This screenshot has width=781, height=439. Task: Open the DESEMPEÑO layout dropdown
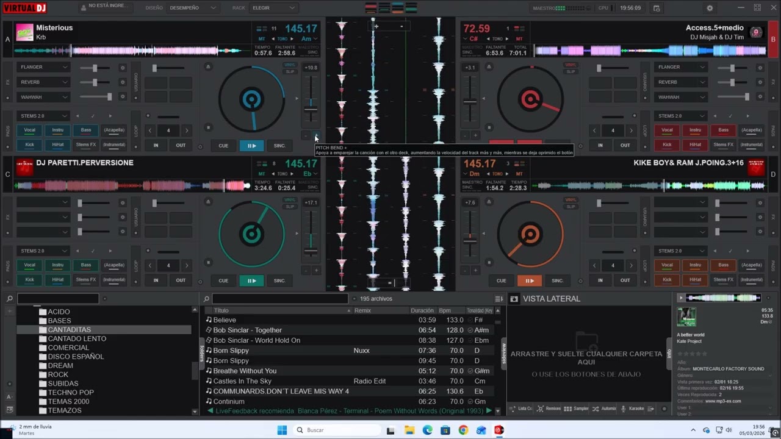tap(193, 8)
